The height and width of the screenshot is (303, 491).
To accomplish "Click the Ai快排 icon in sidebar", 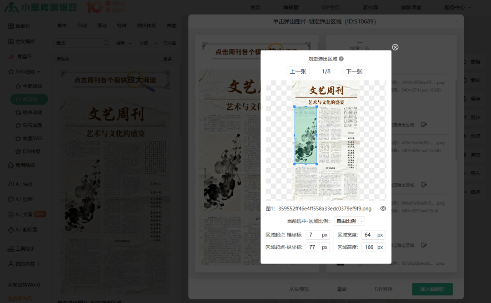I will click(11, 184).
